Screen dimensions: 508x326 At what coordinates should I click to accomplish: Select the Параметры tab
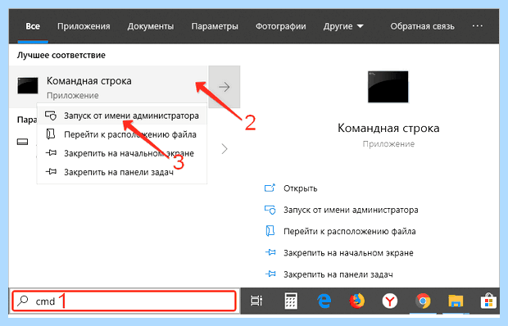(215, 26)
